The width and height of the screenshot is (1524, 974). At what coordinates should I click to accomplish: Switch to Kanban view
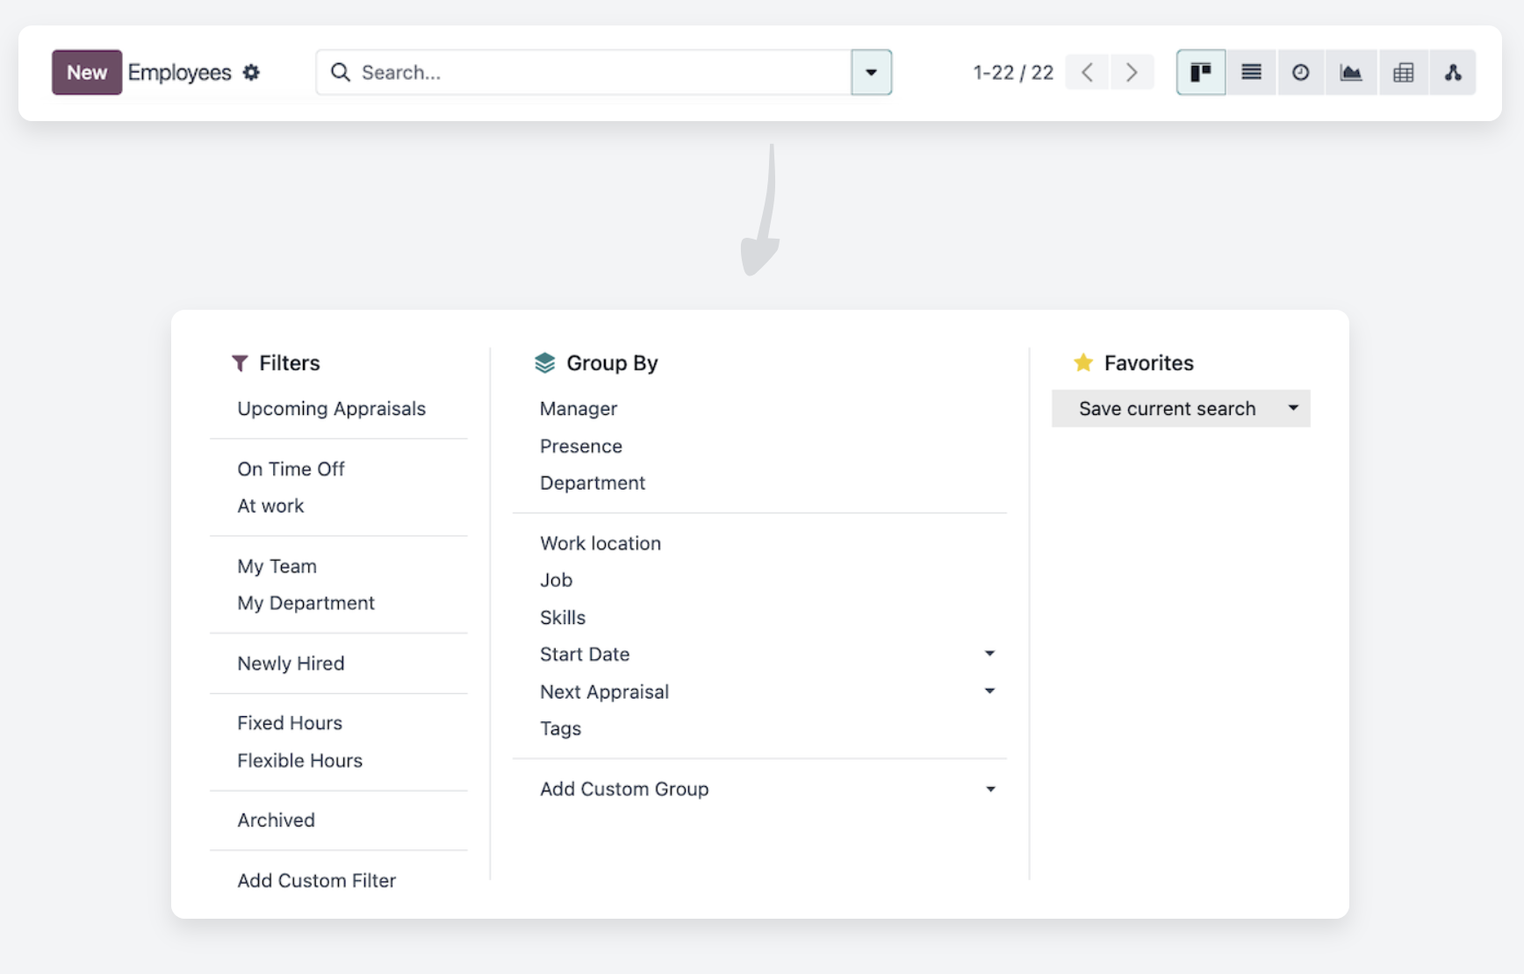tap(1200, 73)
